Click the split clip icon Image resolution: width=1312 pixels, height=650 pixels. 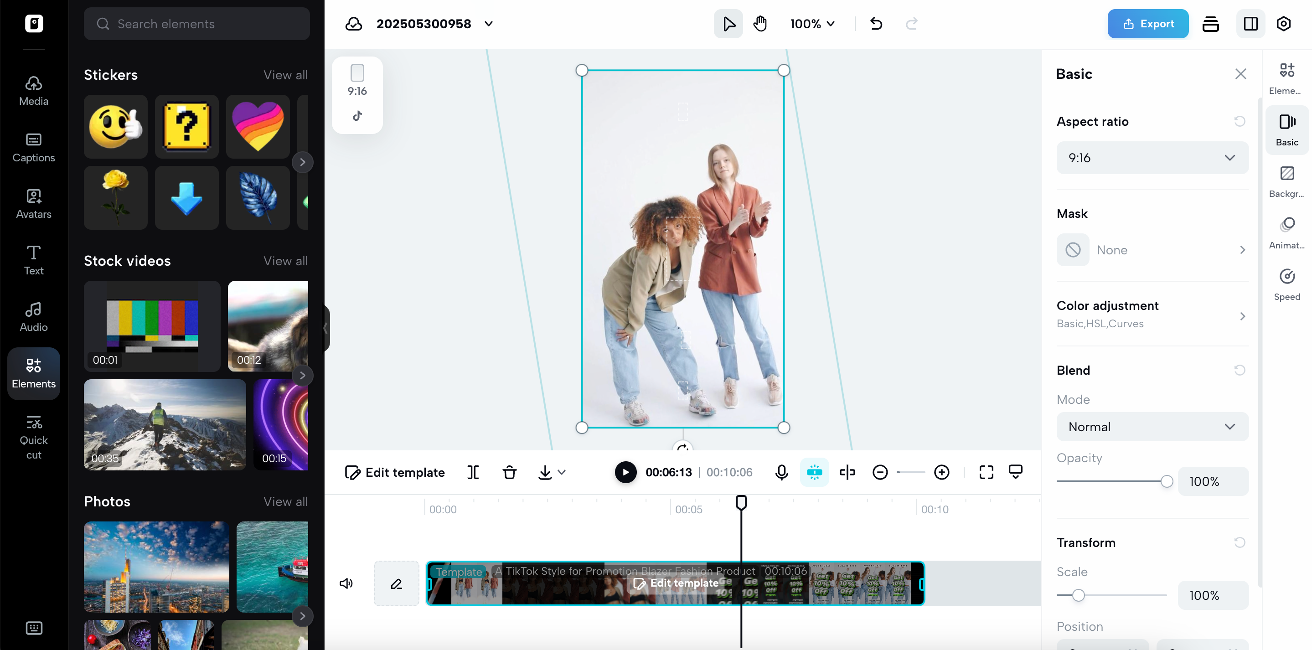click(473, 472)
